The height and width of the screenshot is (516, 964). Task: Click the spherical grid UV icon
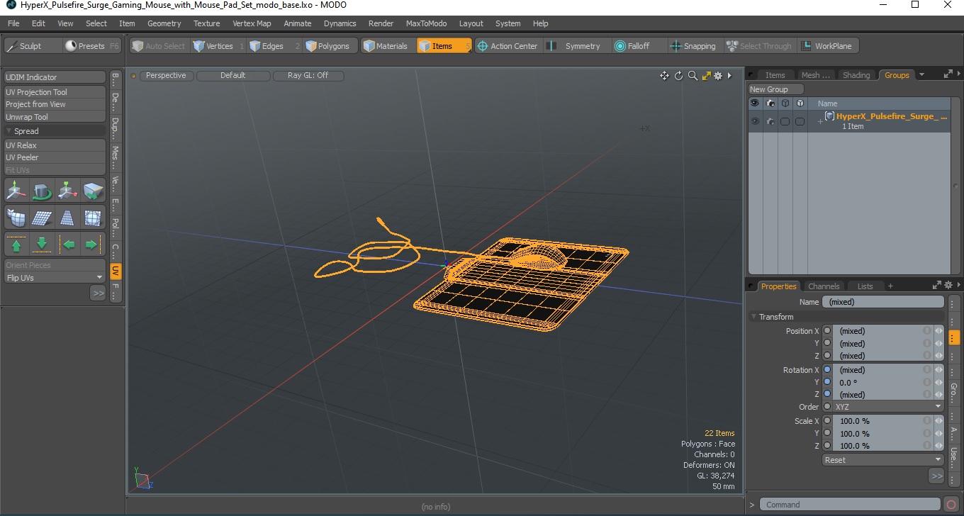[93, 218]
